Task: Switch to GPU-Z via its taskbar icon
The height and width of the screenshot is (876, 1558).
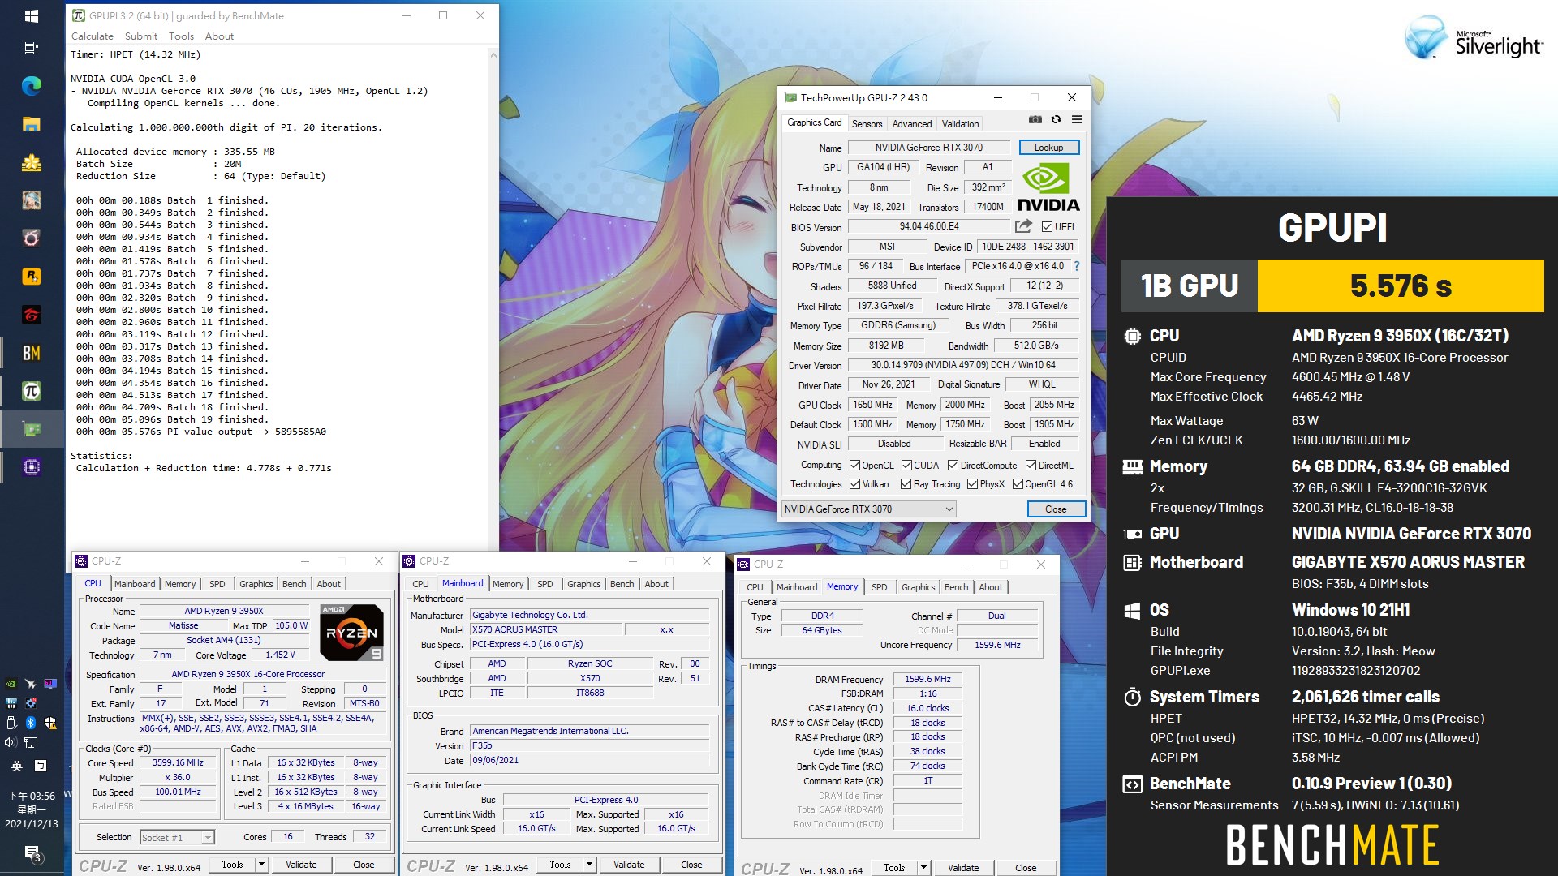Action: (32, 429)
